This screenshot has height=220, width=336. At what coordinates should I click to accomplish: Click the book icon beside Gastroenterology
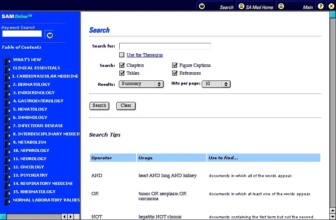coord(7,102)
